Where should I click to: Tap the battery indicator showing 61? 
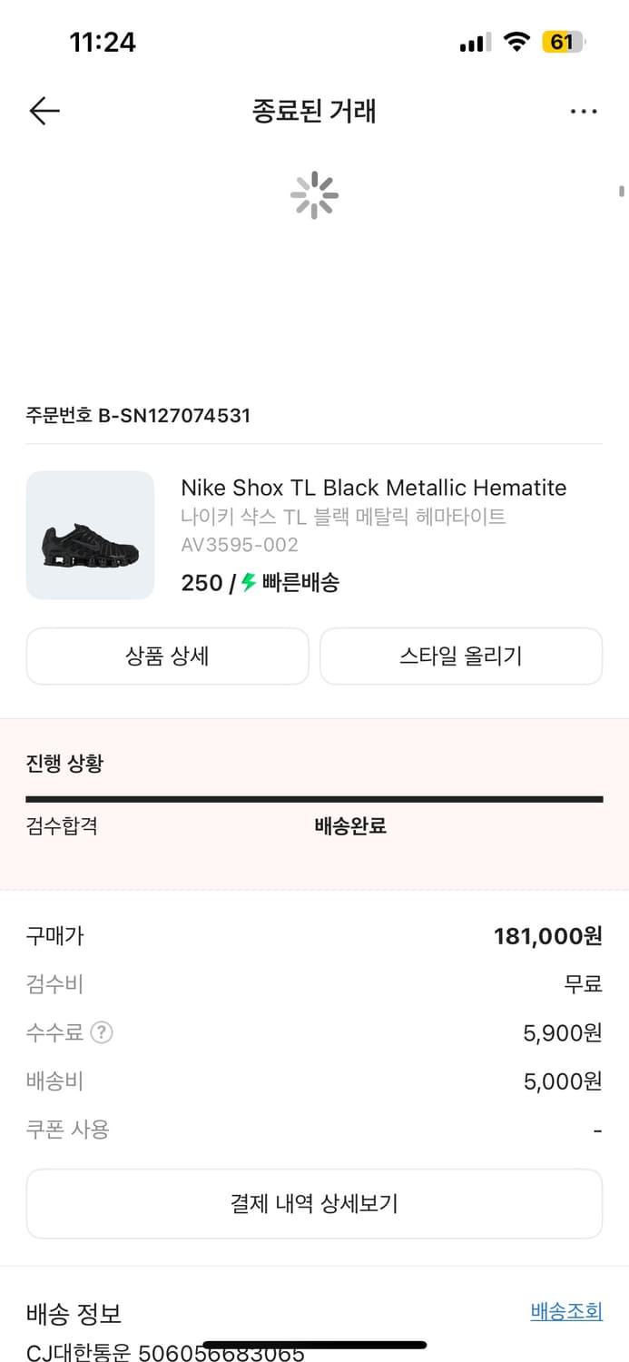tap(561, 41)
